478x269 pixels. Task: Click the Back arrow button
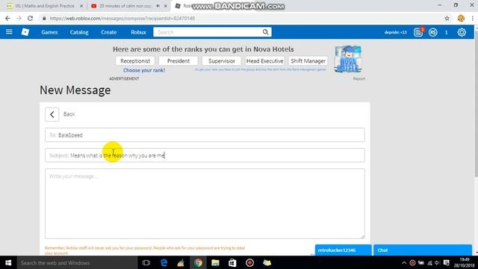pos(52,114)
